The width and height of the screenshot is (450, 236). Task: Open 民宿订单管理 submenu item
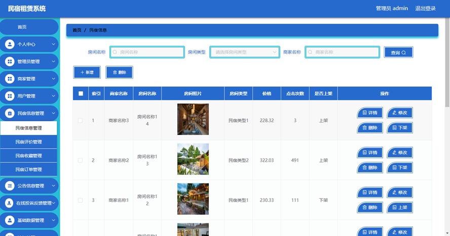[29, 169]
